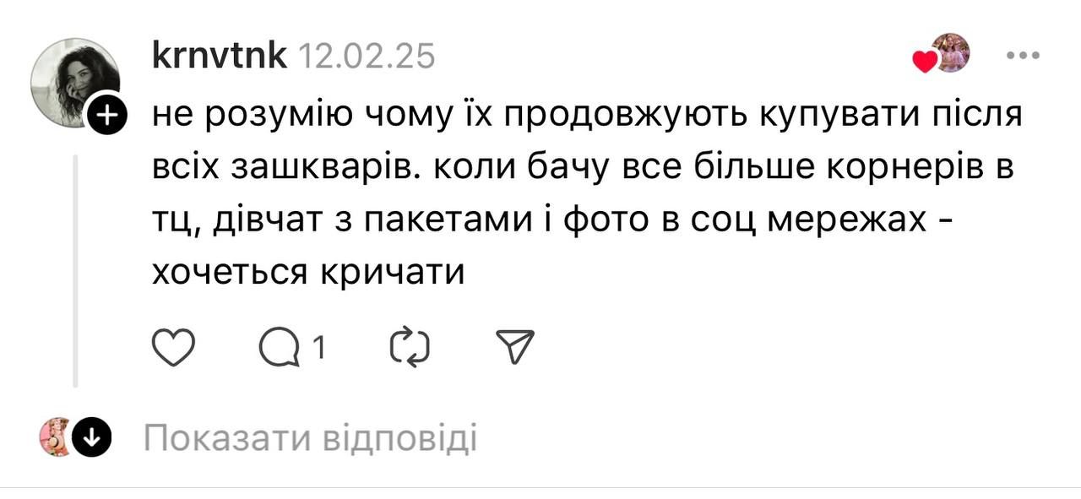Click the small replier avatar at bottom

click(x=55, y=437)
